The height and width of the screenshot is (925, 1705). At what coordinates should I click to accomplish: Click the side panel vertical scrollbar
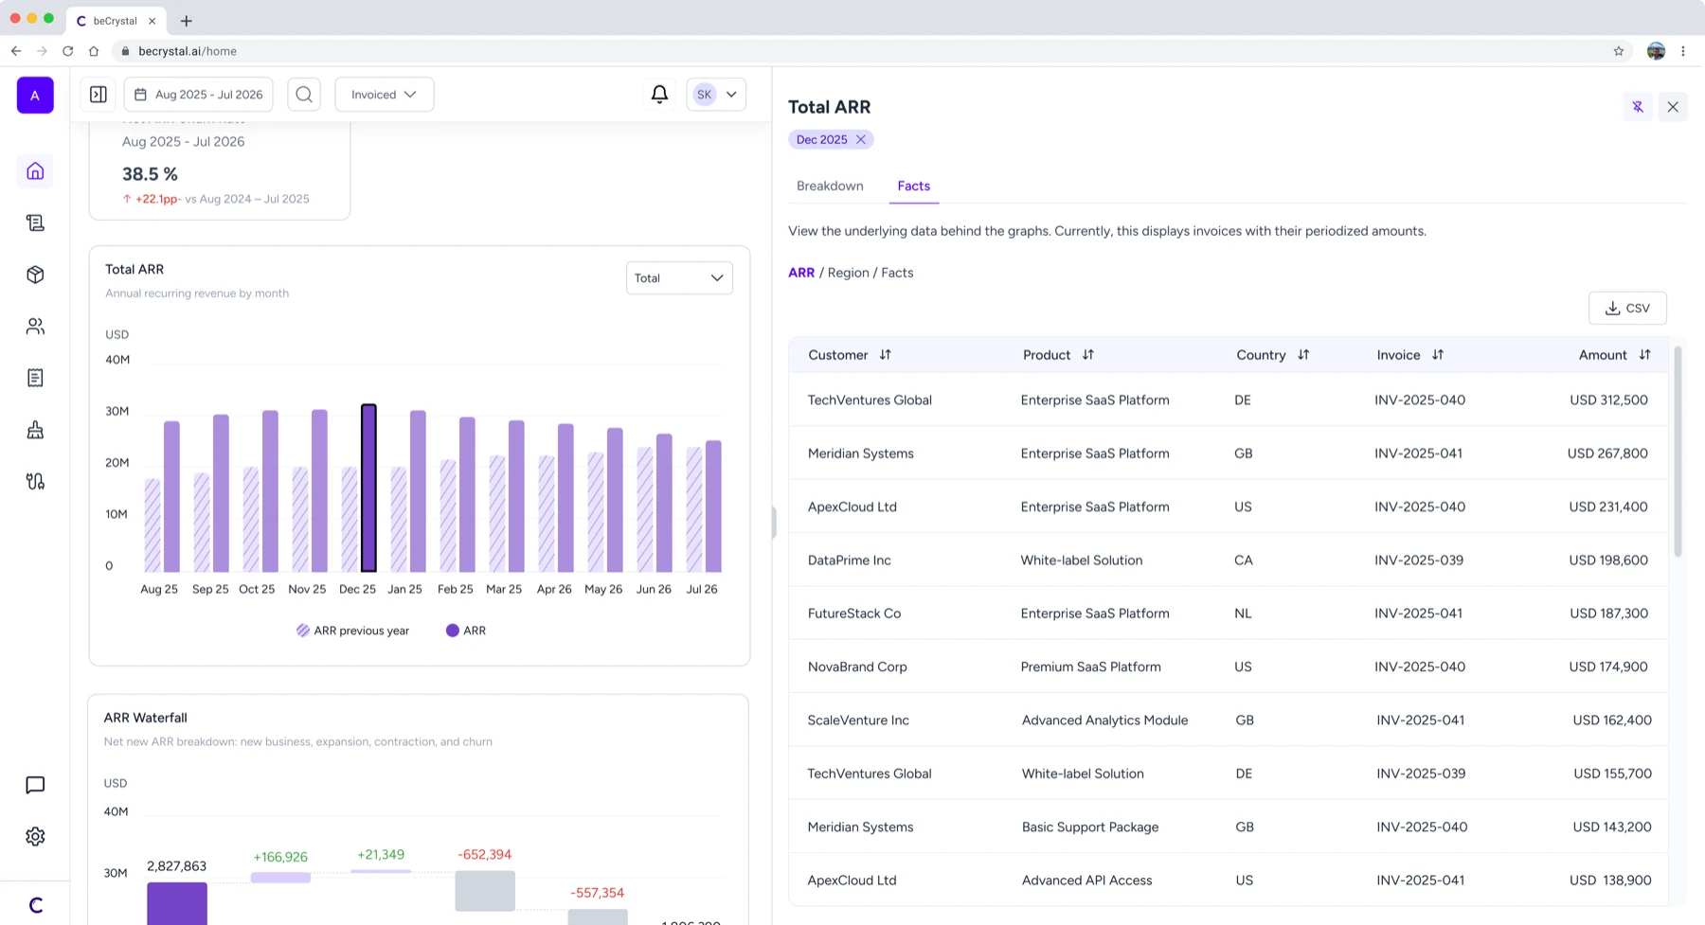click(x=1678, y=451)
